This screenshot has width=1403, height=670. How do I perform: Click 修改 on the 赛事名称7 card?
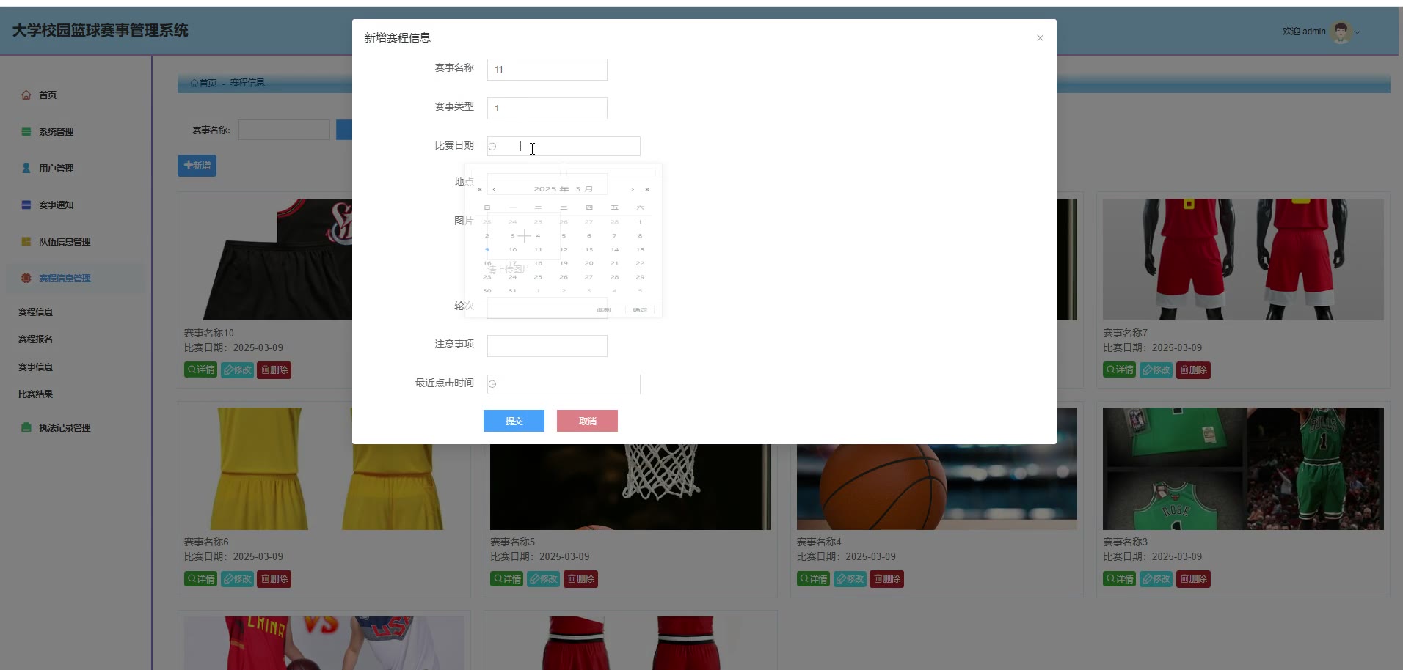click(1156, 370)
